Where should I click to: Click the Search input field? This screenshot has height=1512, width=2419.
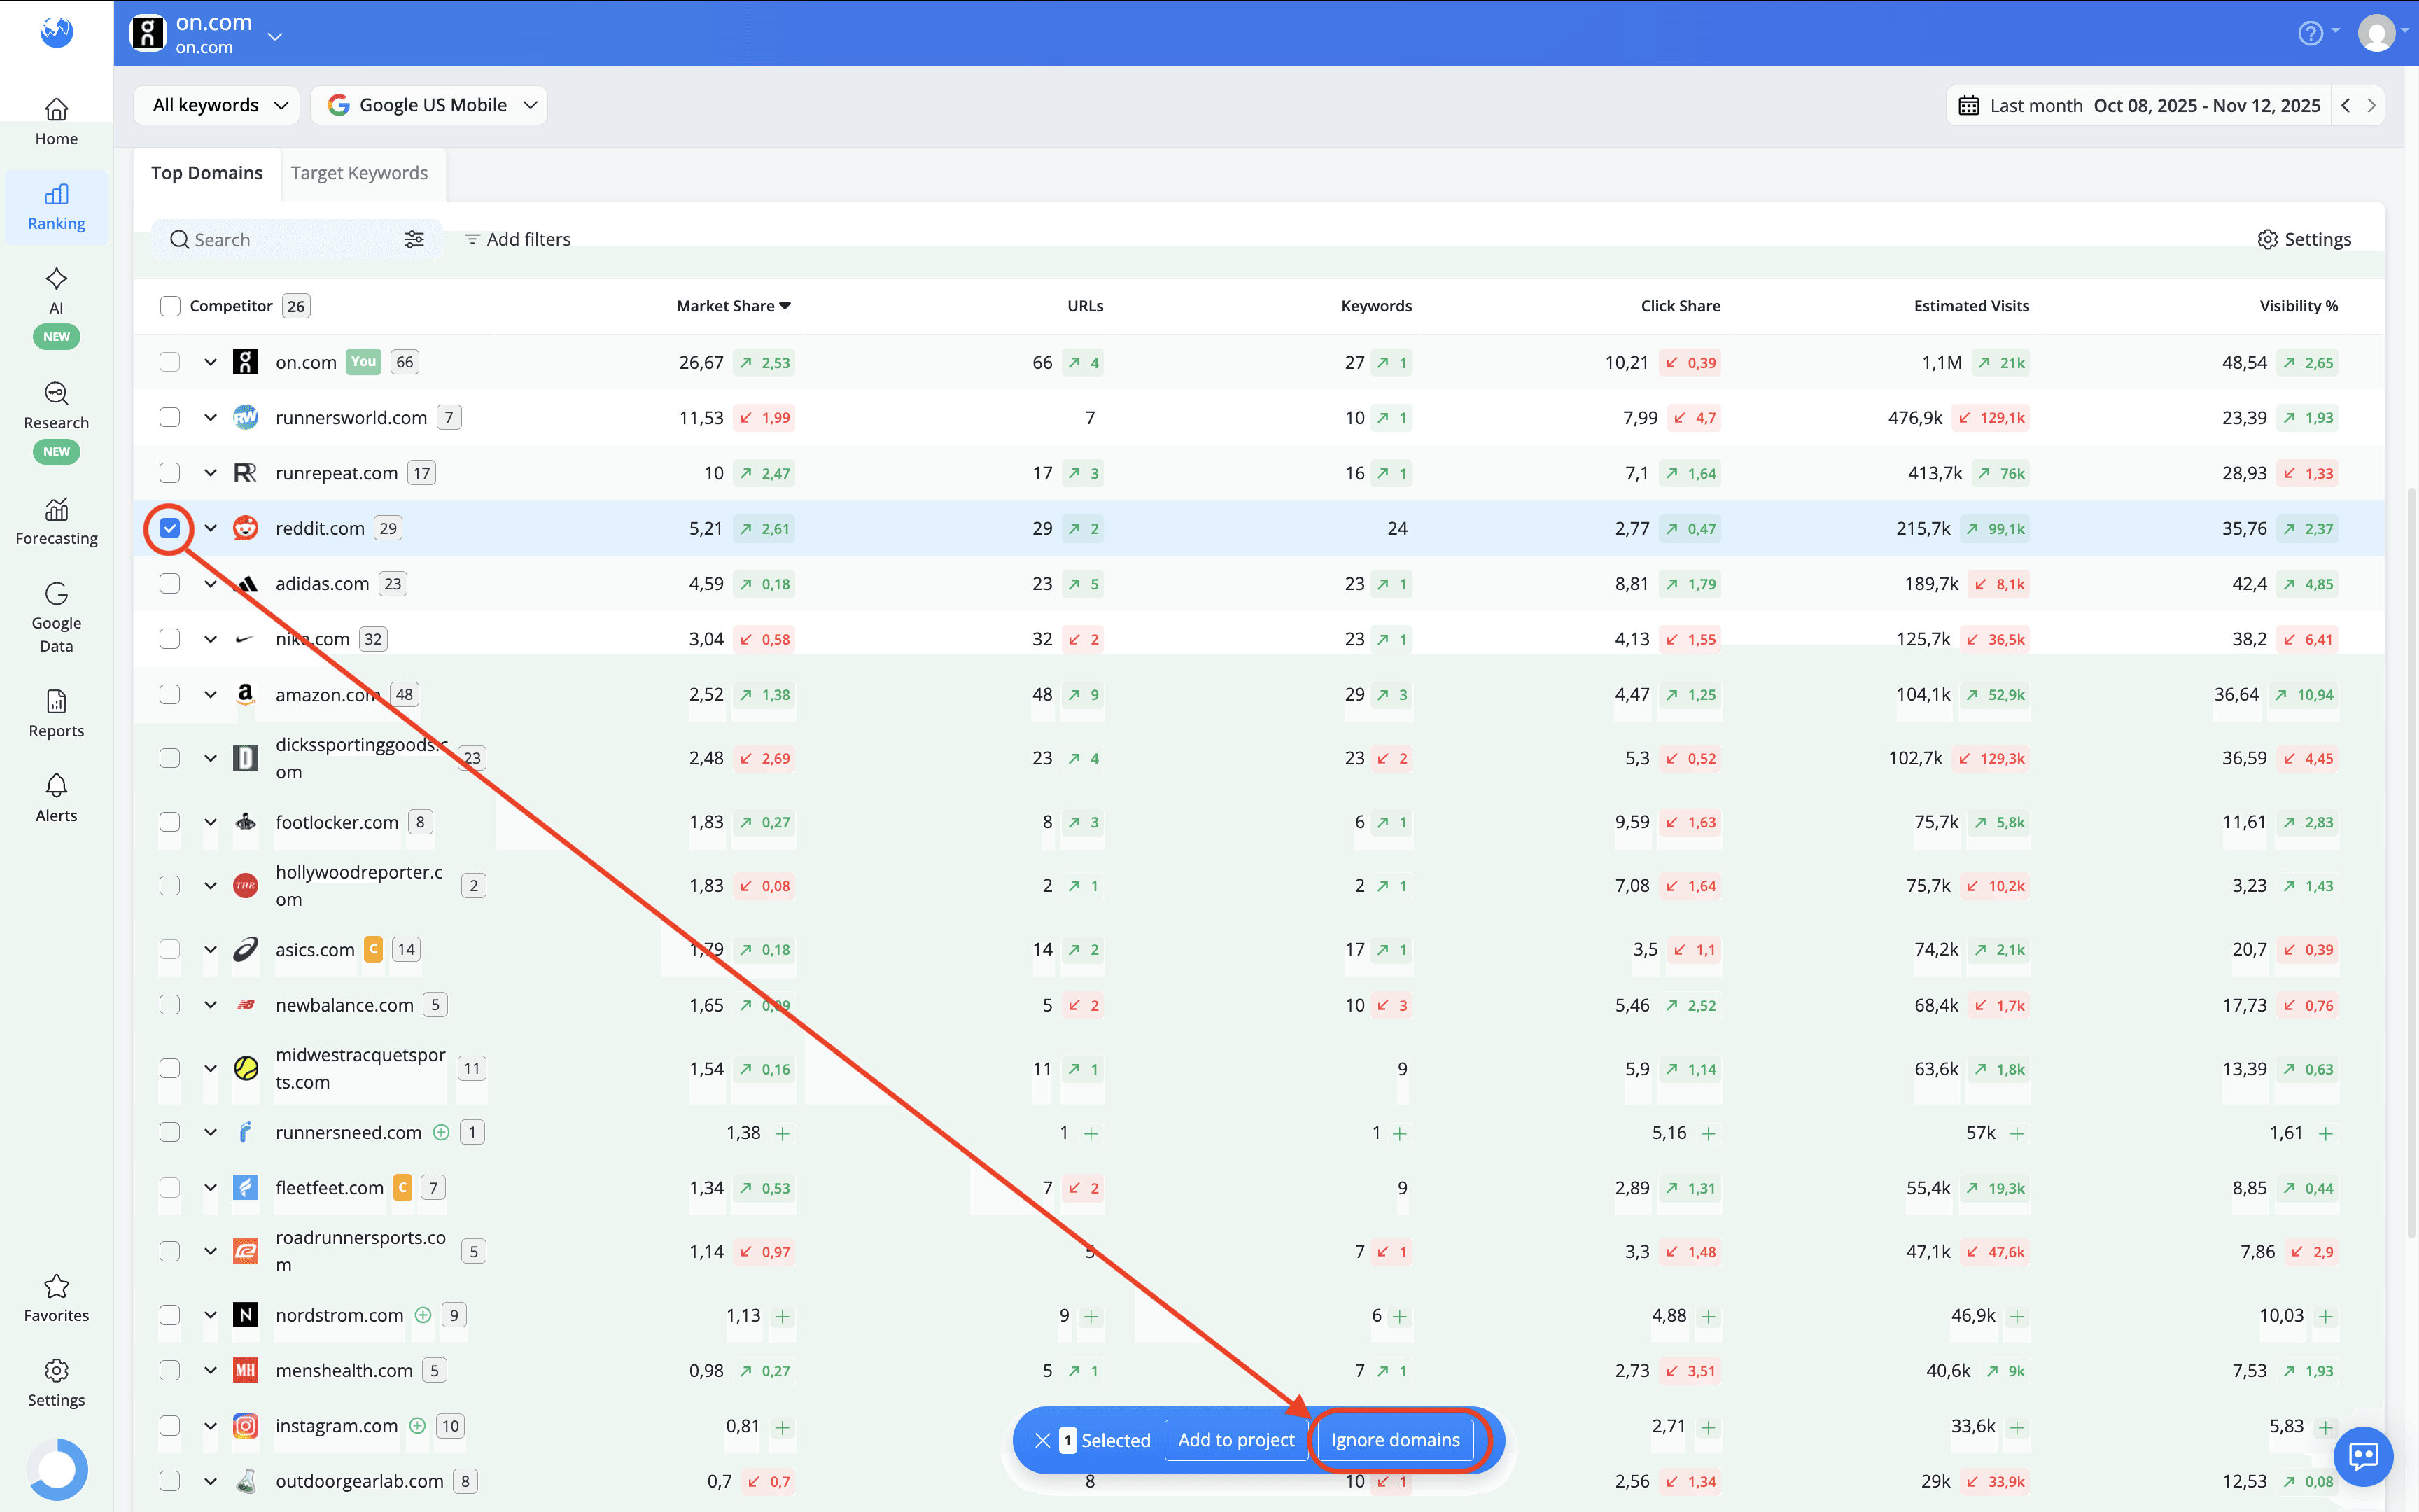pos(296,239)
